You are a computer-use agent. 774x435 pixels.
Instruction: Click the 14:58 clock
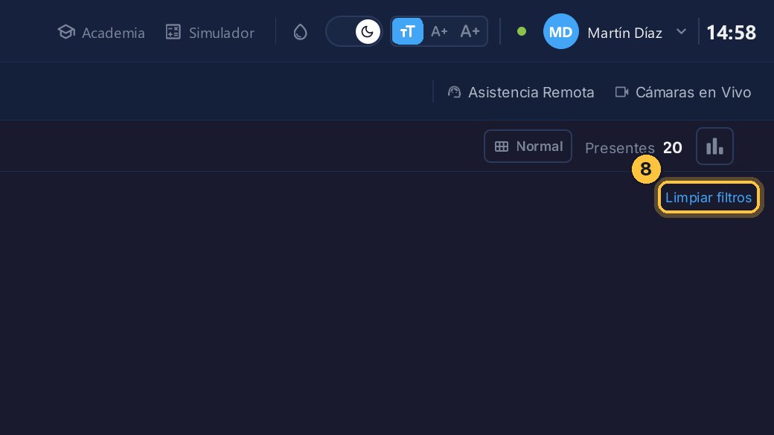[x=731, y=33]
